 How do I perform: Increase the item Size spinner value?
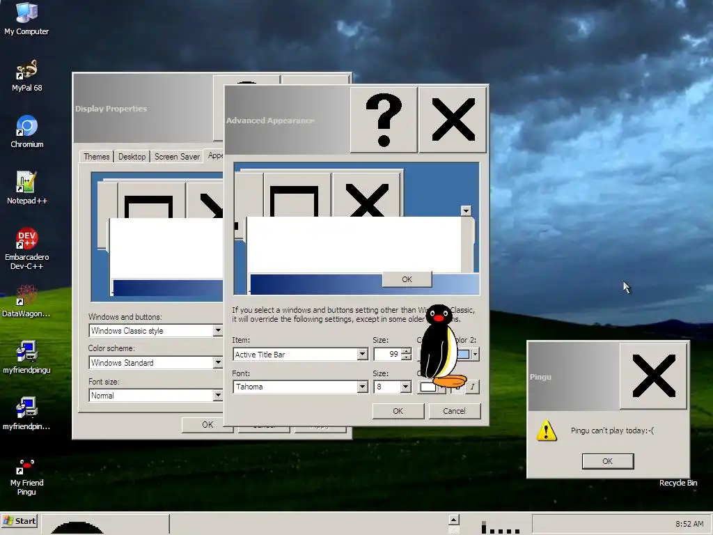[x=406, y=351]
